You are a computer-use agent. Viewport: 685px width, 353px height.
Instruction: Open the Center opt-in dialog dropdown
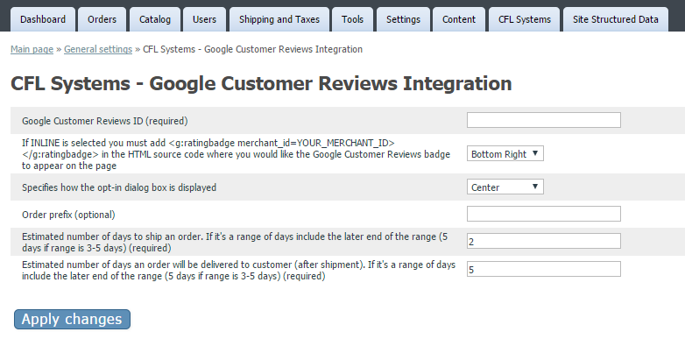pos(505,187)
